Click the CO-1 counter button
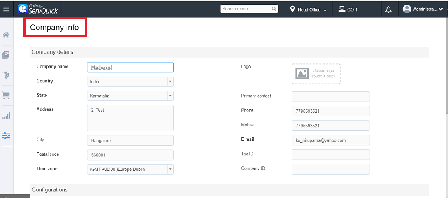 pyautogui.click(x=348, y=9)
